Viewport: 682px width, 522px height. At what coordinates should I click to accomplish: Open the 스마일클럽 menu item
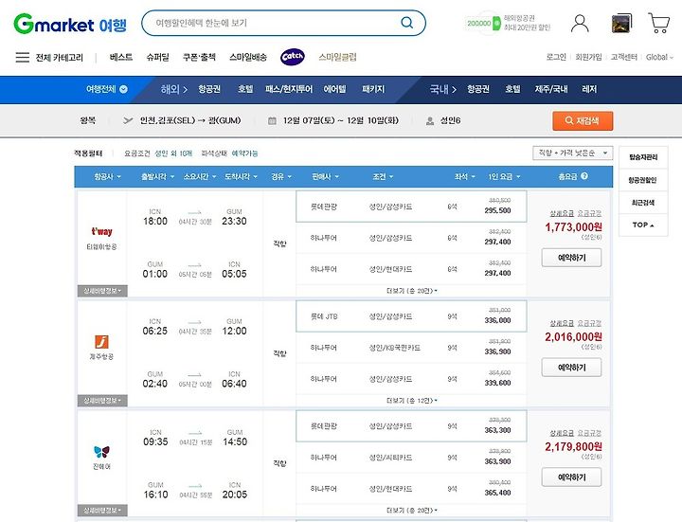click(x=337, y=57)
